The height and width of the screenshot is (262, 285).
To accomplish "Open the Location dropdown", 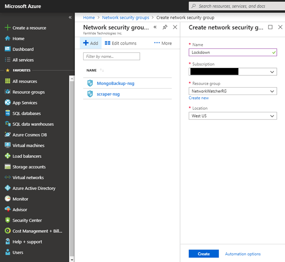I will [232, 116].
